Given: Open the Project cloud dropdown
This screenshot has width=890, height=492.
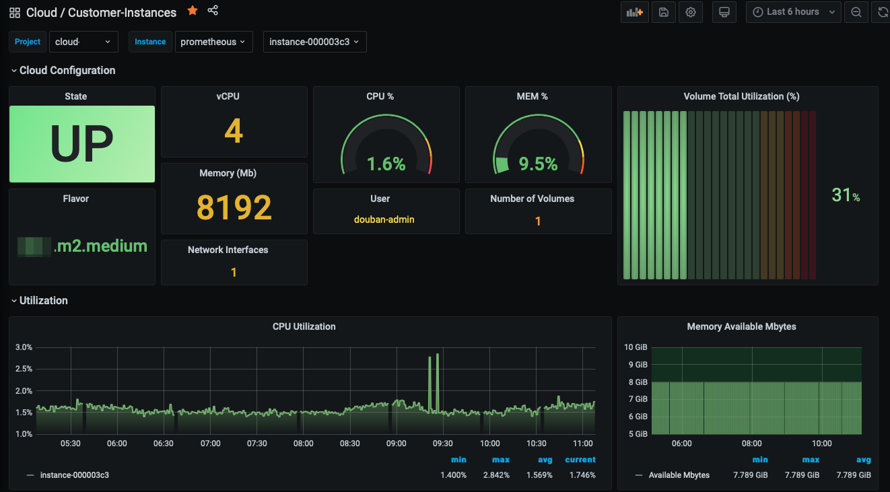Looking at the screenshot, I should click(83, 42).
